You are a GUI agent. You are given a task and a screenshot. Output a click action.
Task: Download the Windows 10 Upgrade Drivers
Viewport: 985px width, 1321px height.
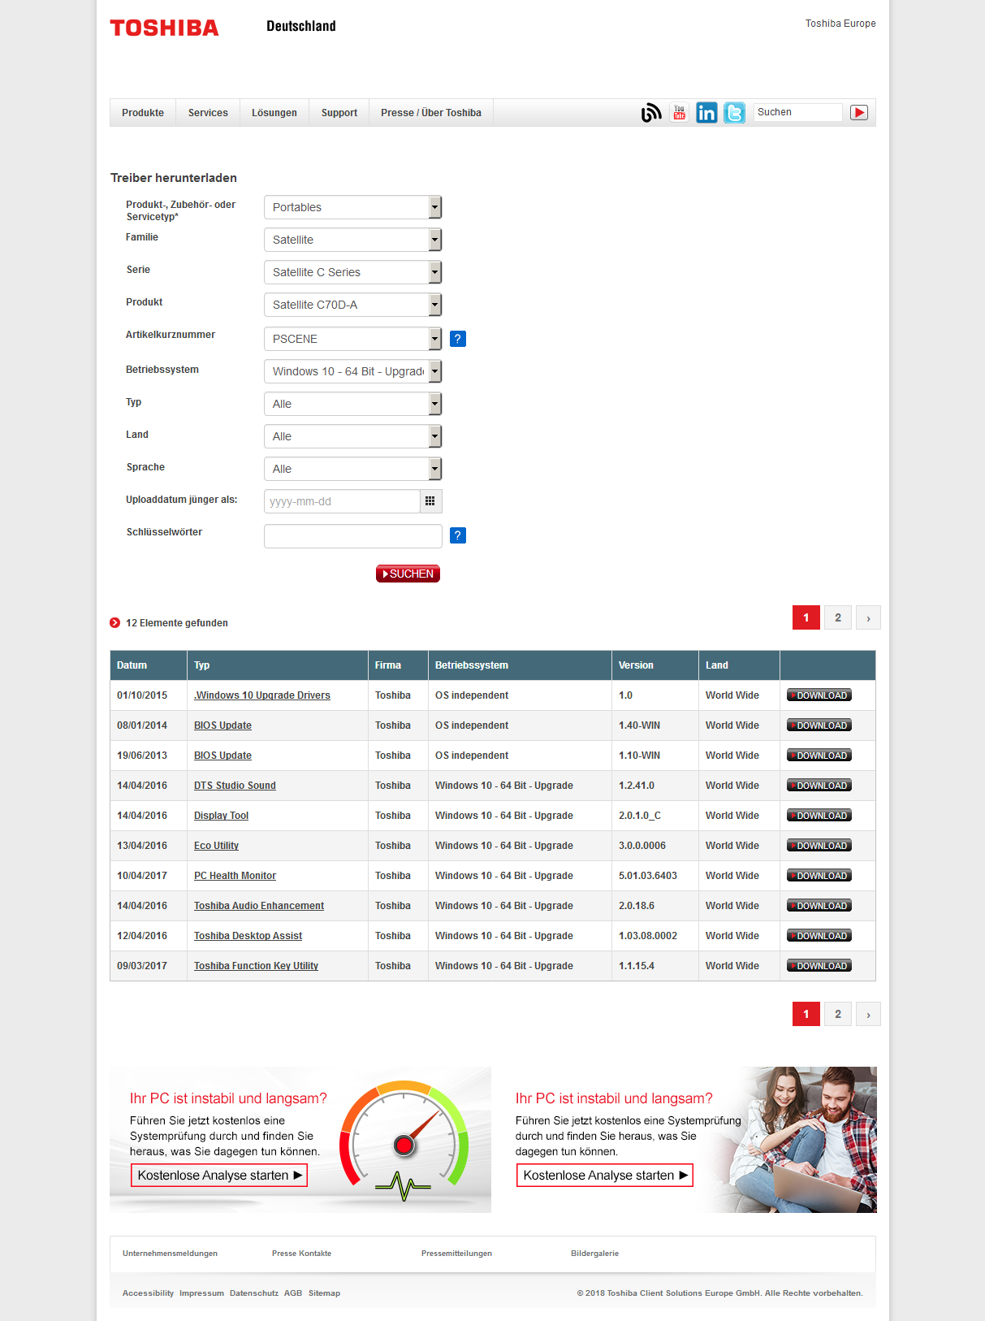click(819, 695)
